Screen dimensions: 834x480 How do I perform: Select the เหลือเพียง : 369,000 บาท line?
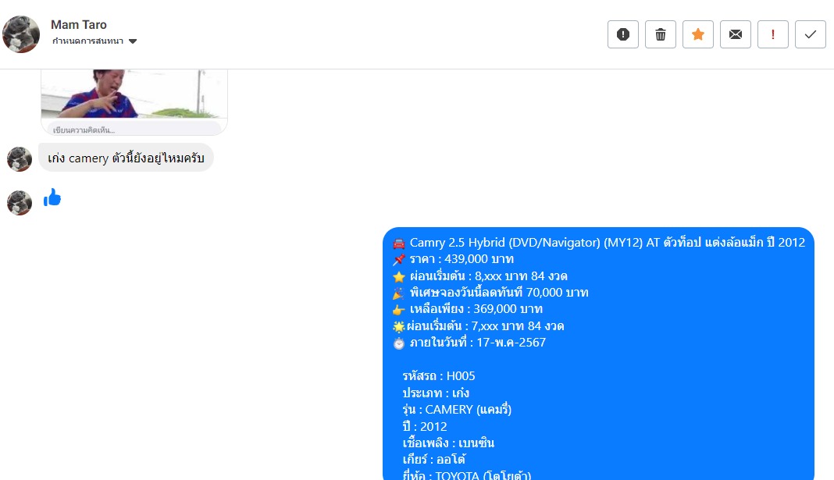pyautogui.click(x=468, y=309)
